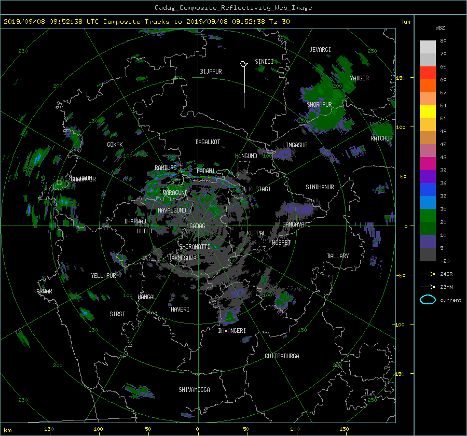Click the HOSPET city label
This screenshot has width=467, height=436.
pyautogui.click(x=281, y=243)
